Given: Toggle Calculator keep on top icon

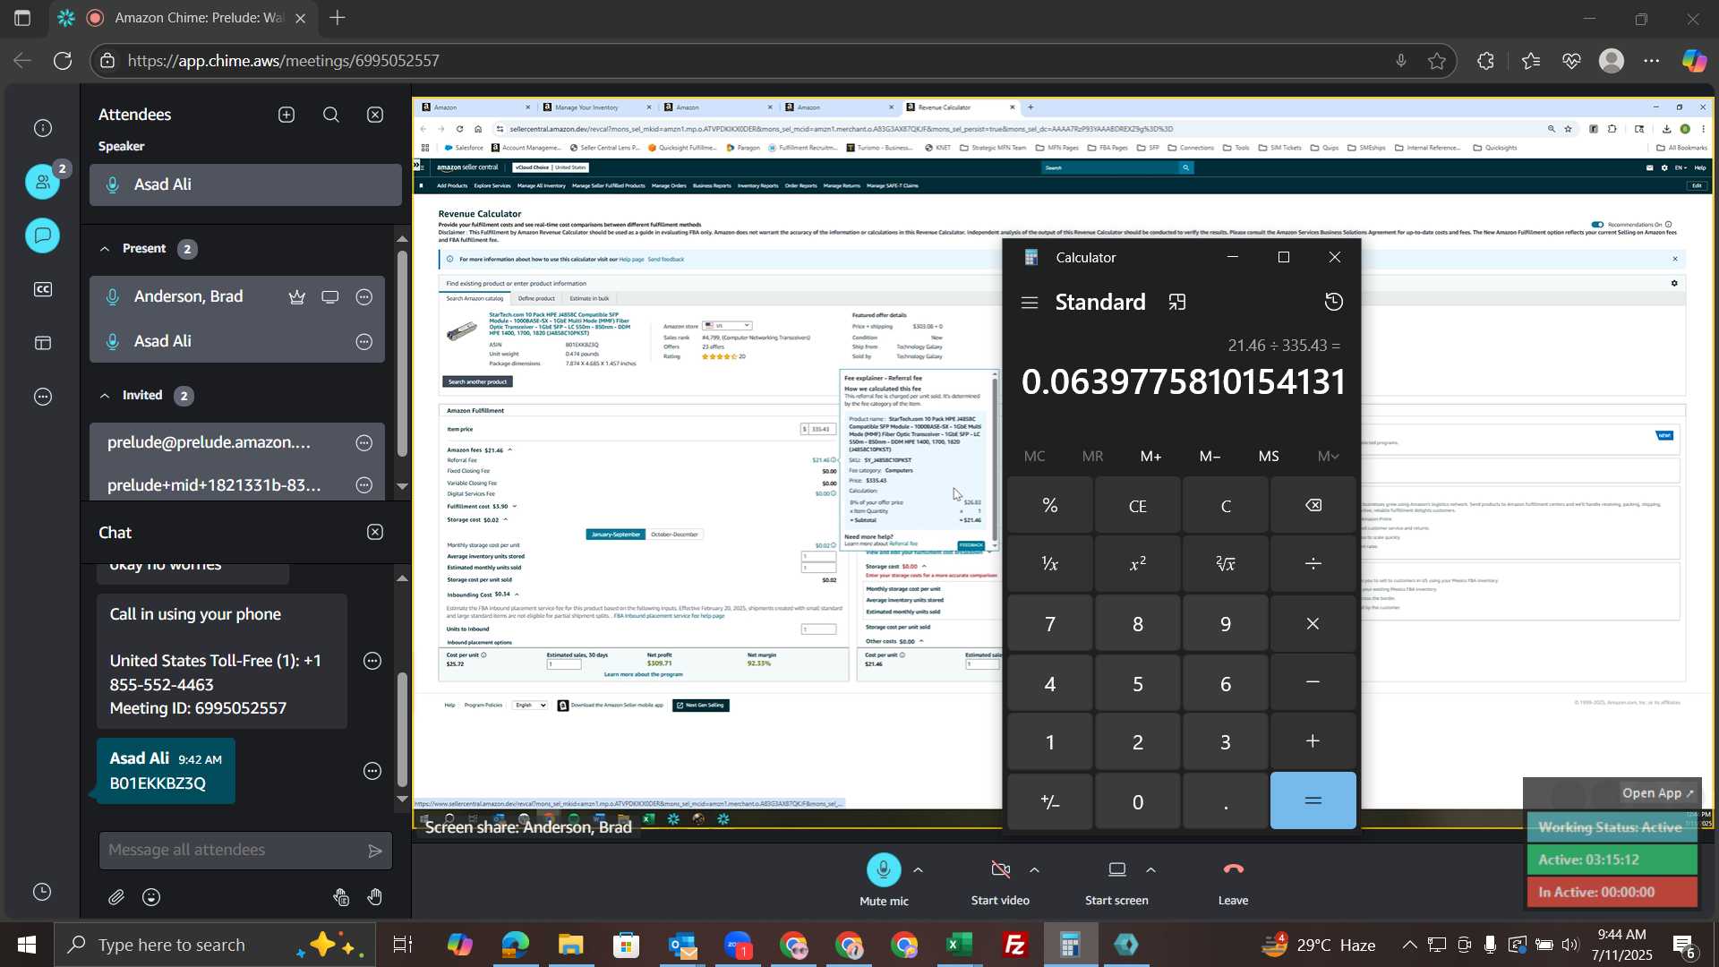Looking at the screenshot, I should point(1177,303).
